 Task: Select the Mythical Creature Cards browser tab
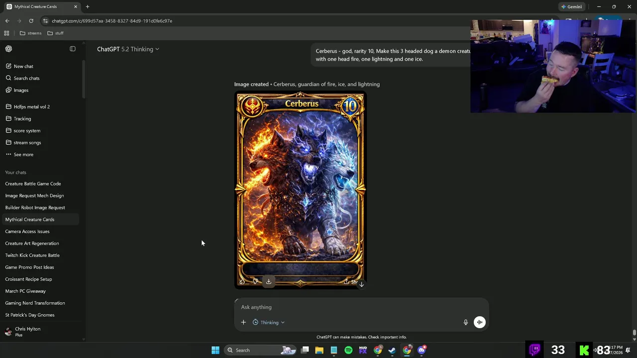coord(42,6)
